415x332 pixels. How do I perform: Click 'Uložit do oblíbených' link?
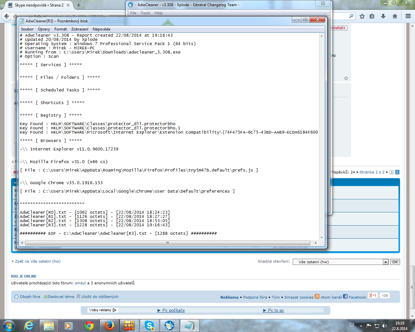point(100,297)
